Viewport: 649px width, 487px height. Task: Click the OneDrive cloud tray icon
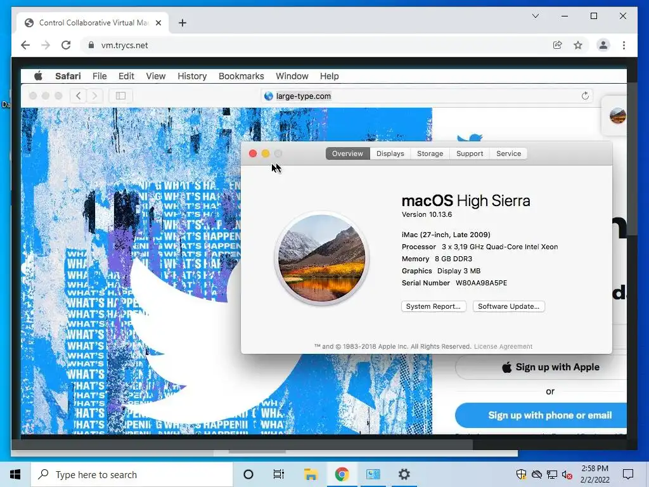tap(537, 474)
